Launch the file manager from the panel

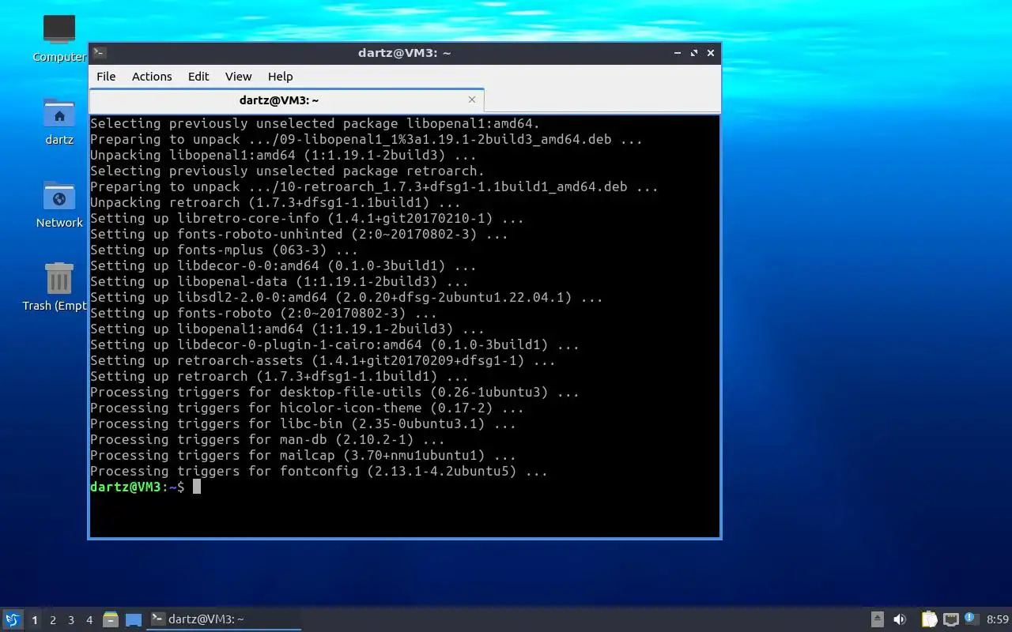pos(111,620)
